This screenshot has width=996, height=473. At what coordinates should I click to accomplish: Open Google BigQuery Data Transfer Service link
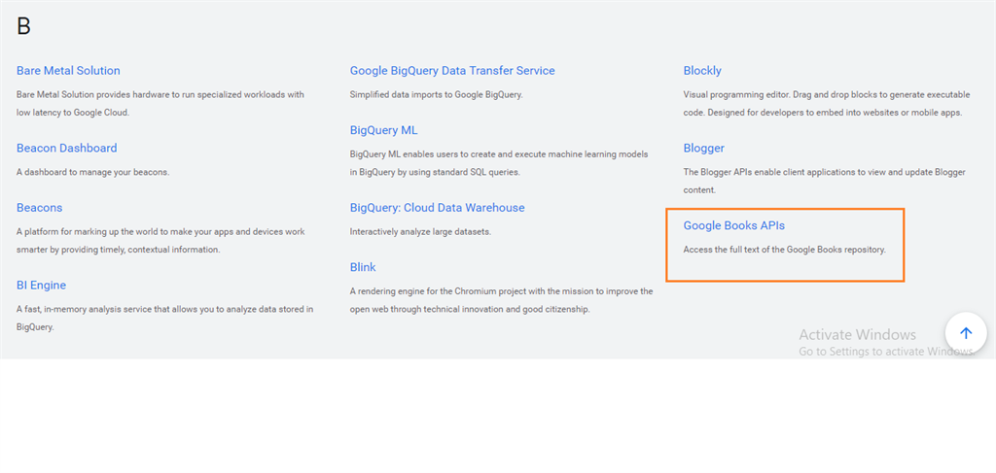coord(452,71)
